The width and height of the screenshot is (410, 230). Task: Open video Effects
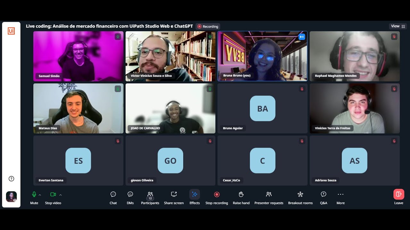(x=194, y=197)
